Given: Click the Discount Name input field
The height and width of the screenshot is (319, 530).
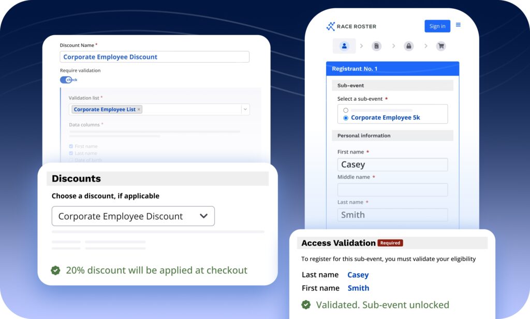Looking at the screenshot, I should 154,57.
